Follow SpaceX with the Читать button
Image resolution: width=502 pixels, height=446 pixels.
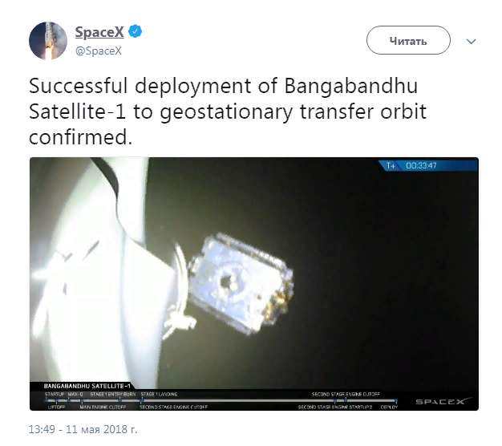(x=408, y=40)
